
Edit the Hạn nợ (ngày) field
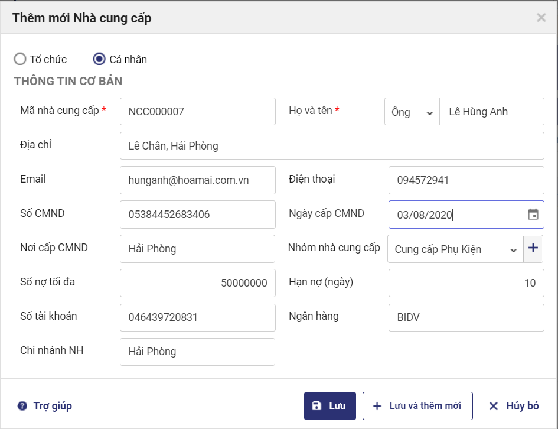click(465, 283)
